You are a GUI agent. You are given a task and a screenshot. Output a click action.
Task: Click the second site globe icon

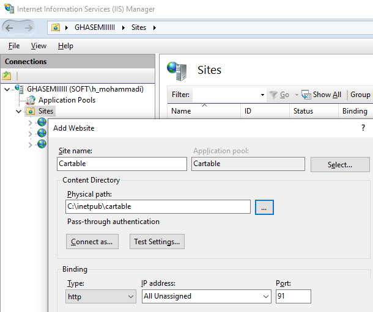coord(42,133)
